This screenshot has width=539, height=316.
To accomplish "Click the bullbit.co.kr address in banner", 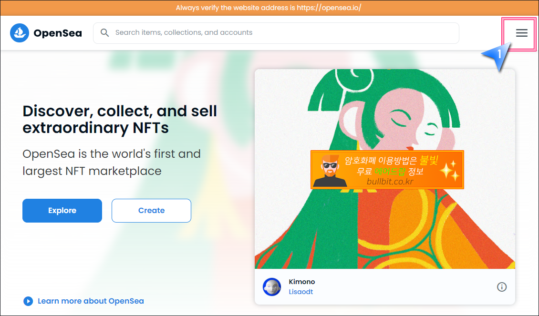I will [x=390, y=182].
